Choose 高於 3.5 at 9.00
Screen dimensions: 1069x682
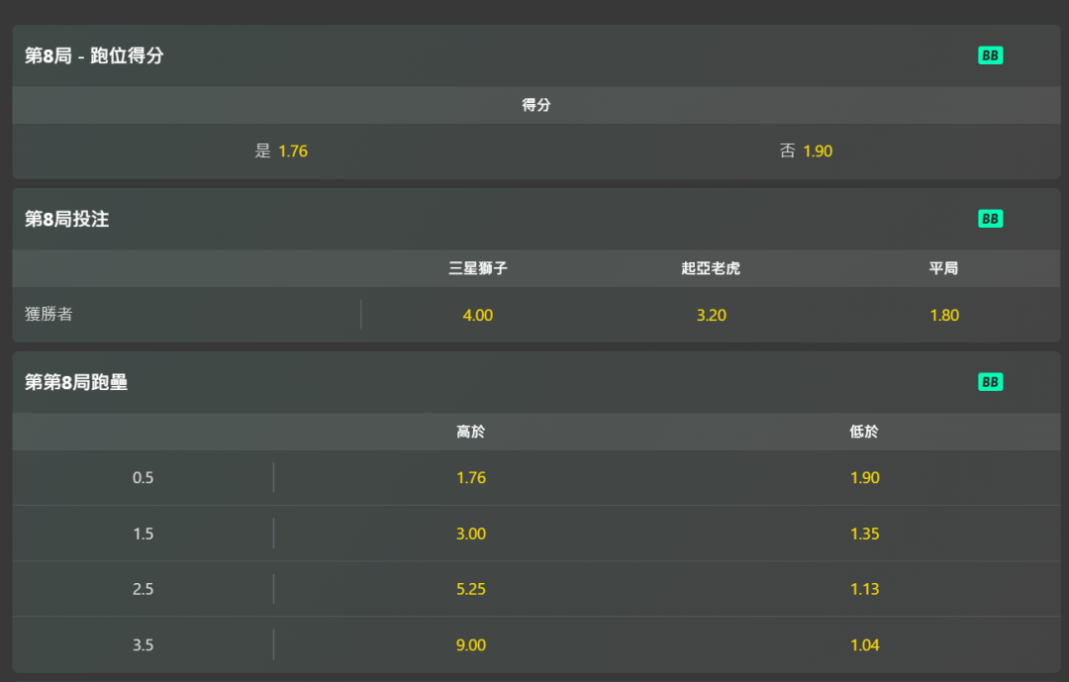pos(471,644)
